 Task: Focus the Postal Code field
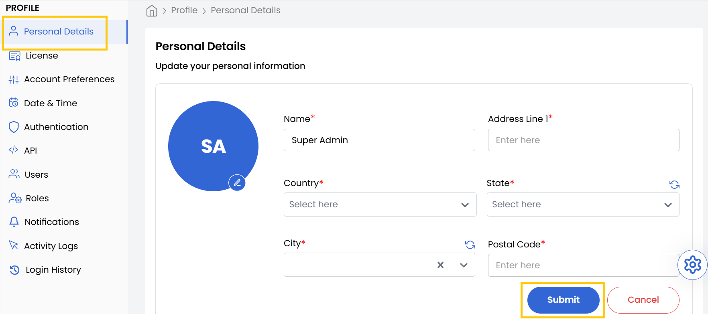pos(584,265)
